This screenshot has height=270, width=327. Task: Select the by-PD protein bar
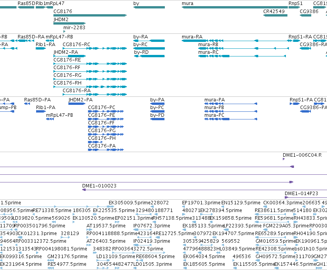158,119
